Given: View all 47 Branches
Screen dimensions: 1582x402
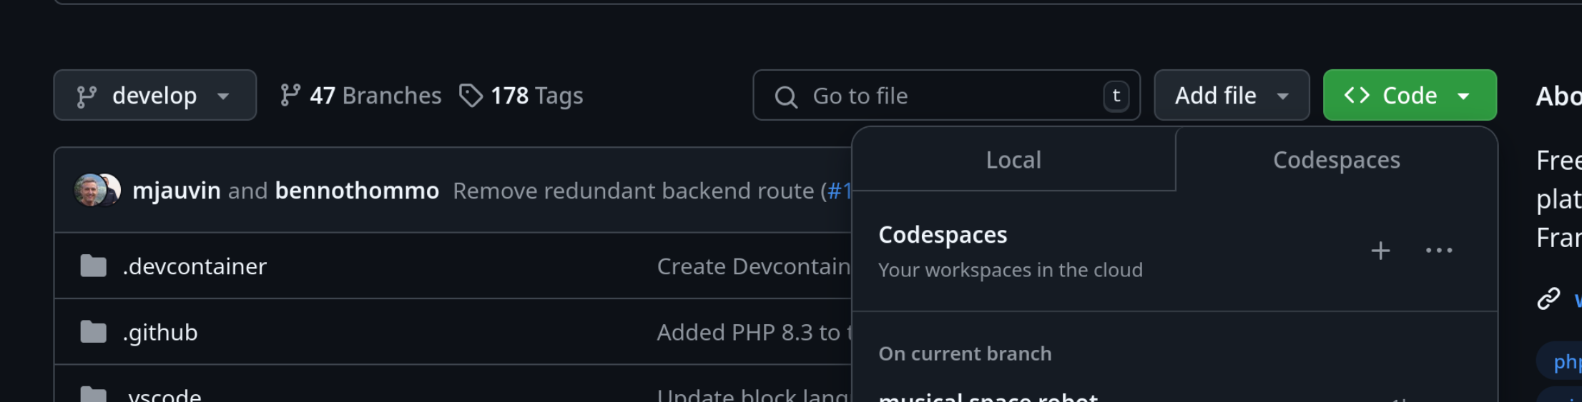Looking at the screenshot, I should coord(375,96).
